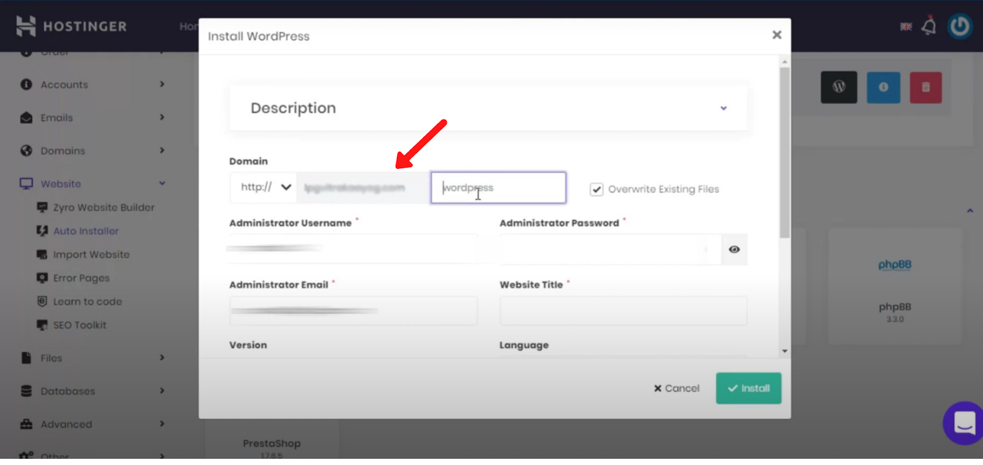This screenshot has height=465, width=983.
Task: Click the Accounts menu label
Action: click(x=65, y=85)
